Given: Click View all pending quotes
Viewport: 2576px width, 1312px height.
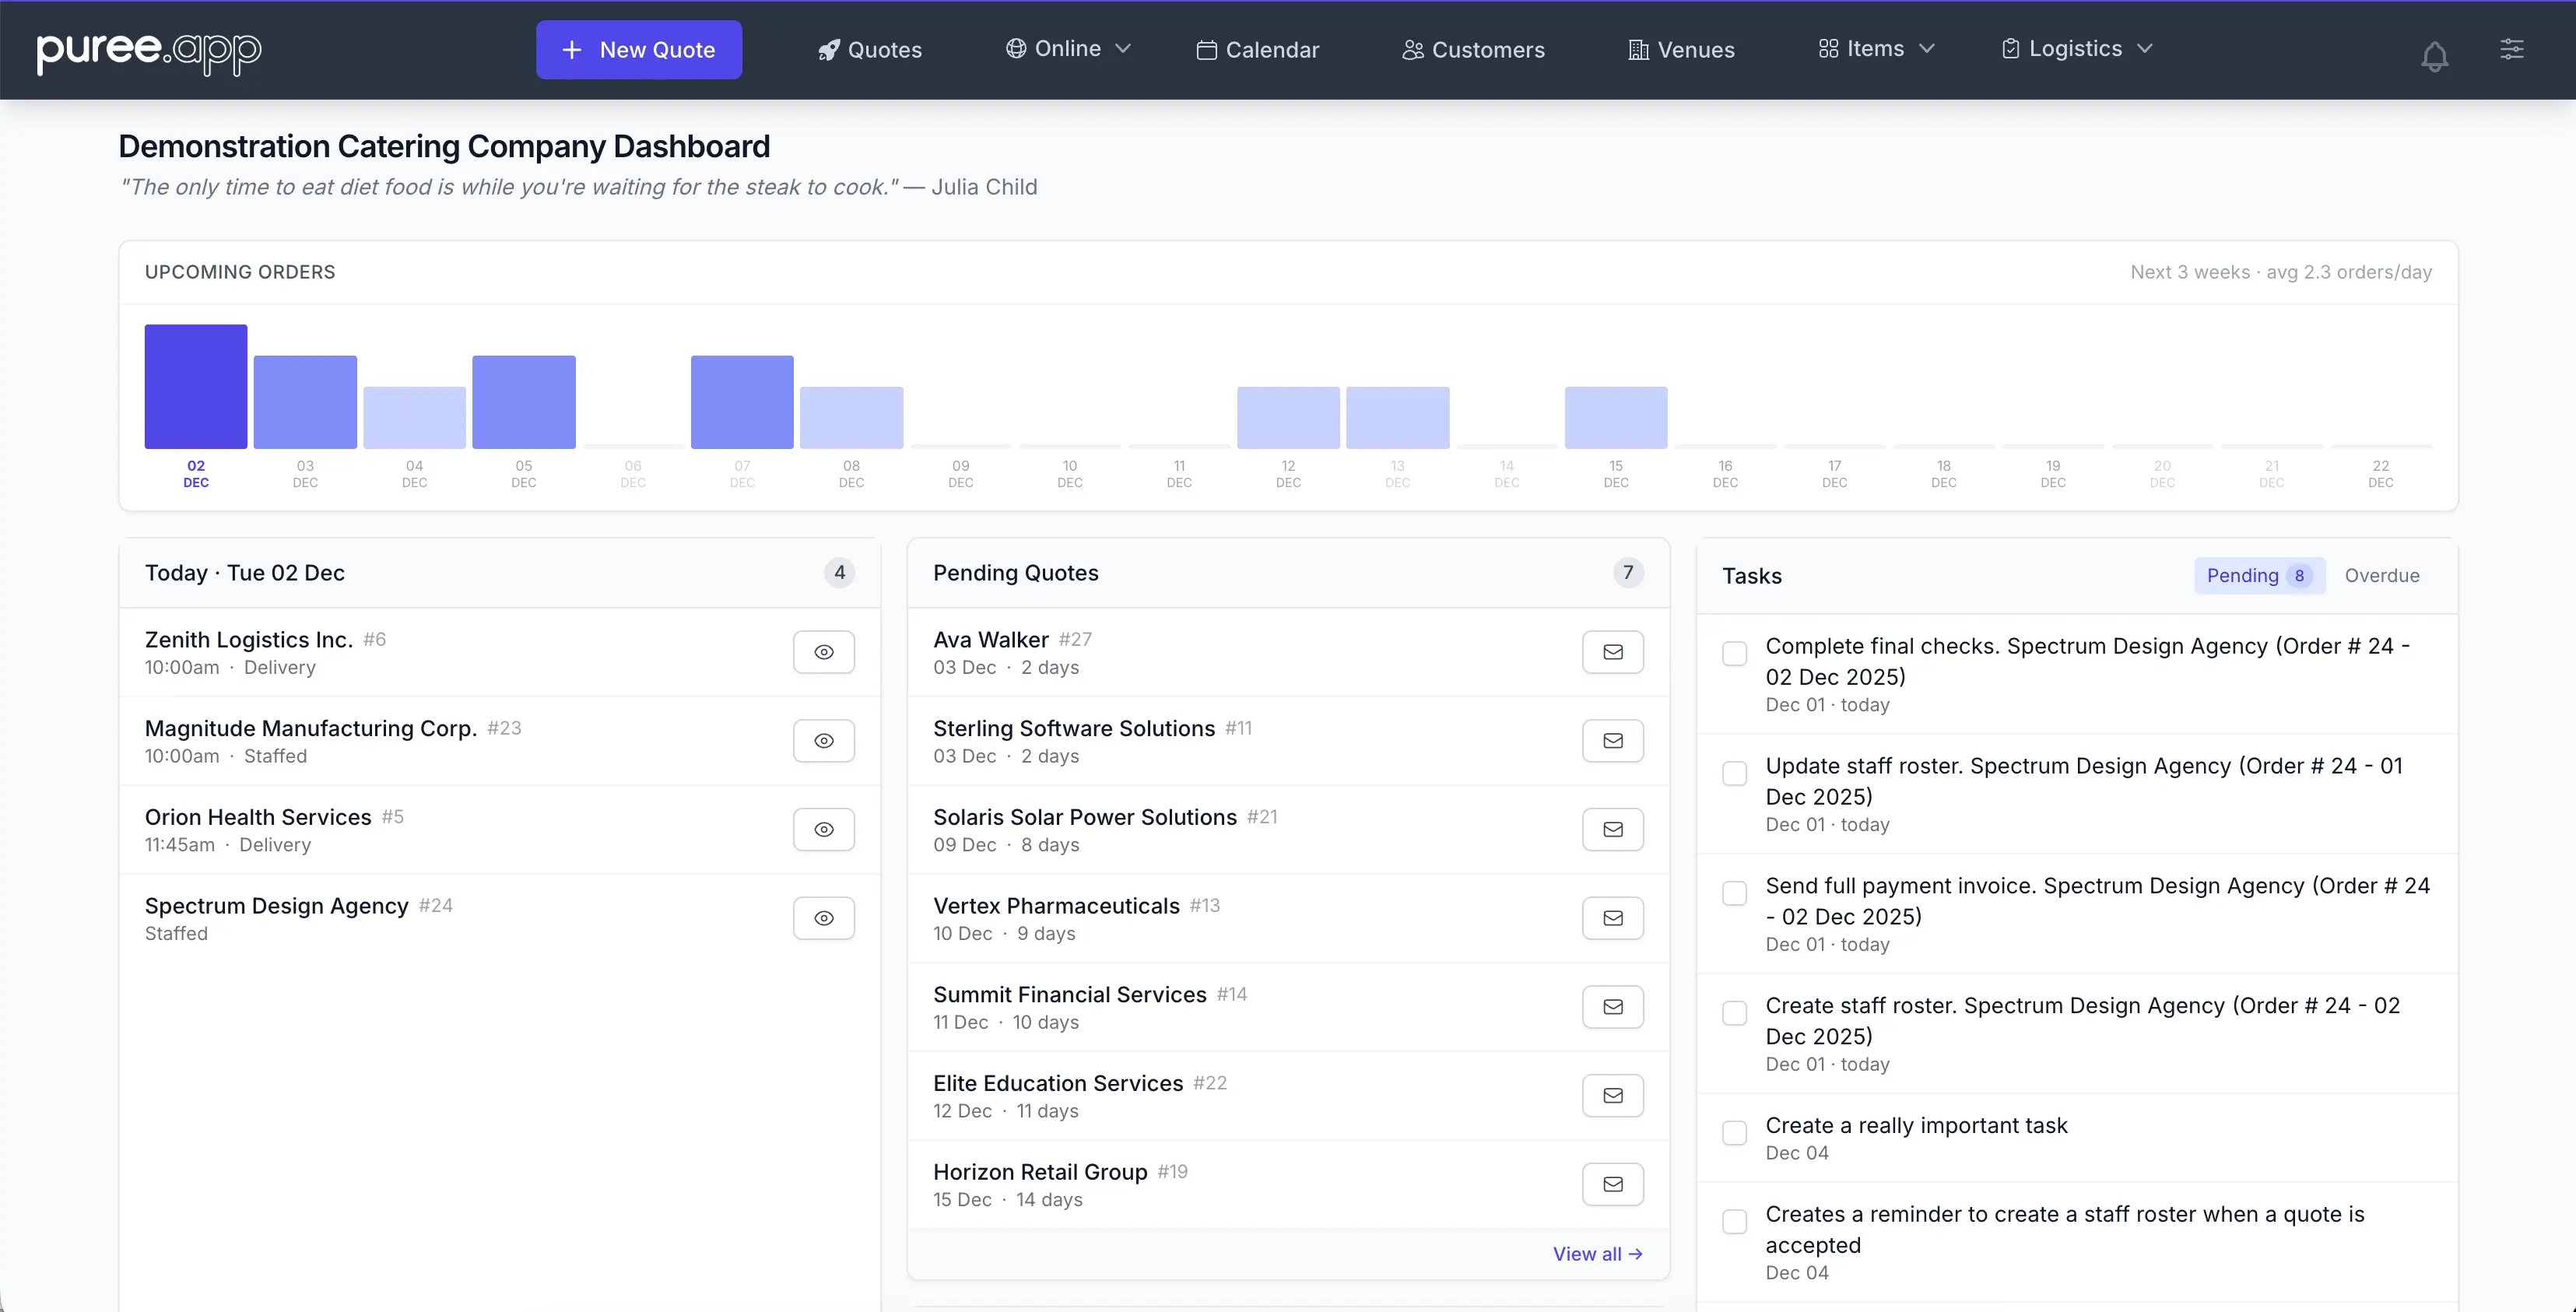Looking at the screenshot, I should (x=1597, y=1253).
